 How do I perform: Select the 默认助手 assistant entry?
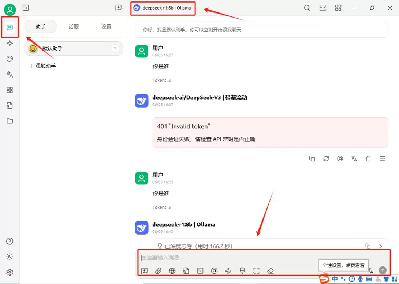point(73,48)
